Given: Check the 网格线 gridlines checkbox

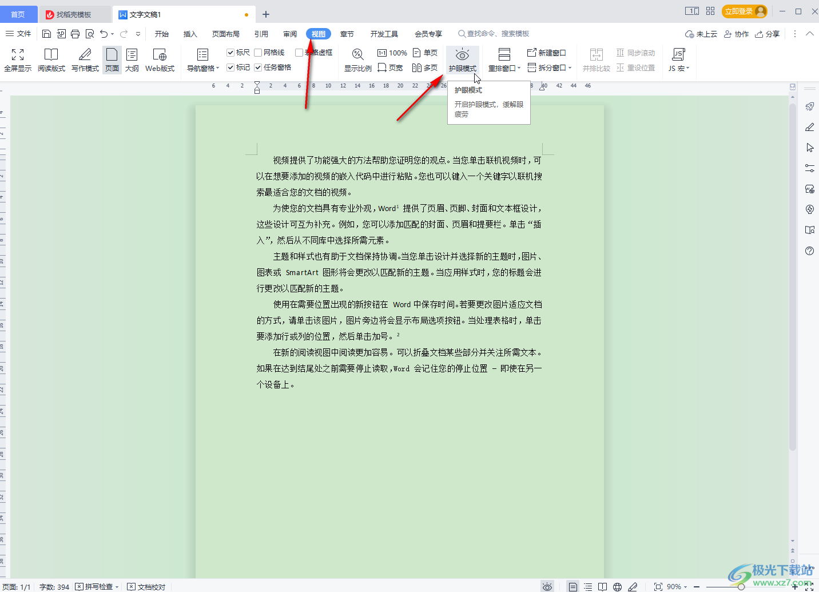Looking at the screenshot, I should 258,53.
